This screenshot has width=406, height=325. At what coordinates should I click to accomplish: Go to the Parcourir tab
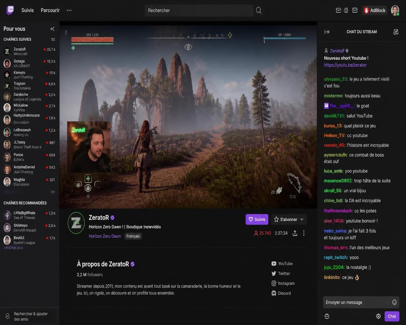(x=50, y=10)
